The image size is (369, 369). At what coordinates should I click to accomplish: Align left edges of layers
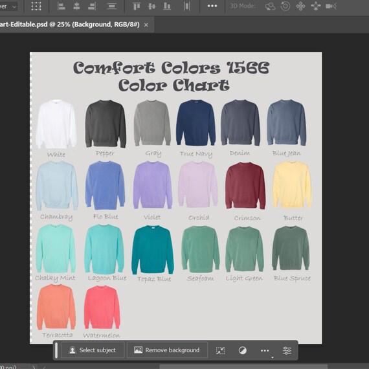(x=61, y=6)
